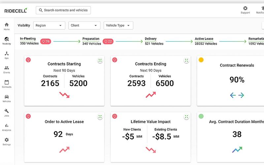
Task: Click the Preparation alert badge 22
Action: pyautogui.click(x=108, y=41)
